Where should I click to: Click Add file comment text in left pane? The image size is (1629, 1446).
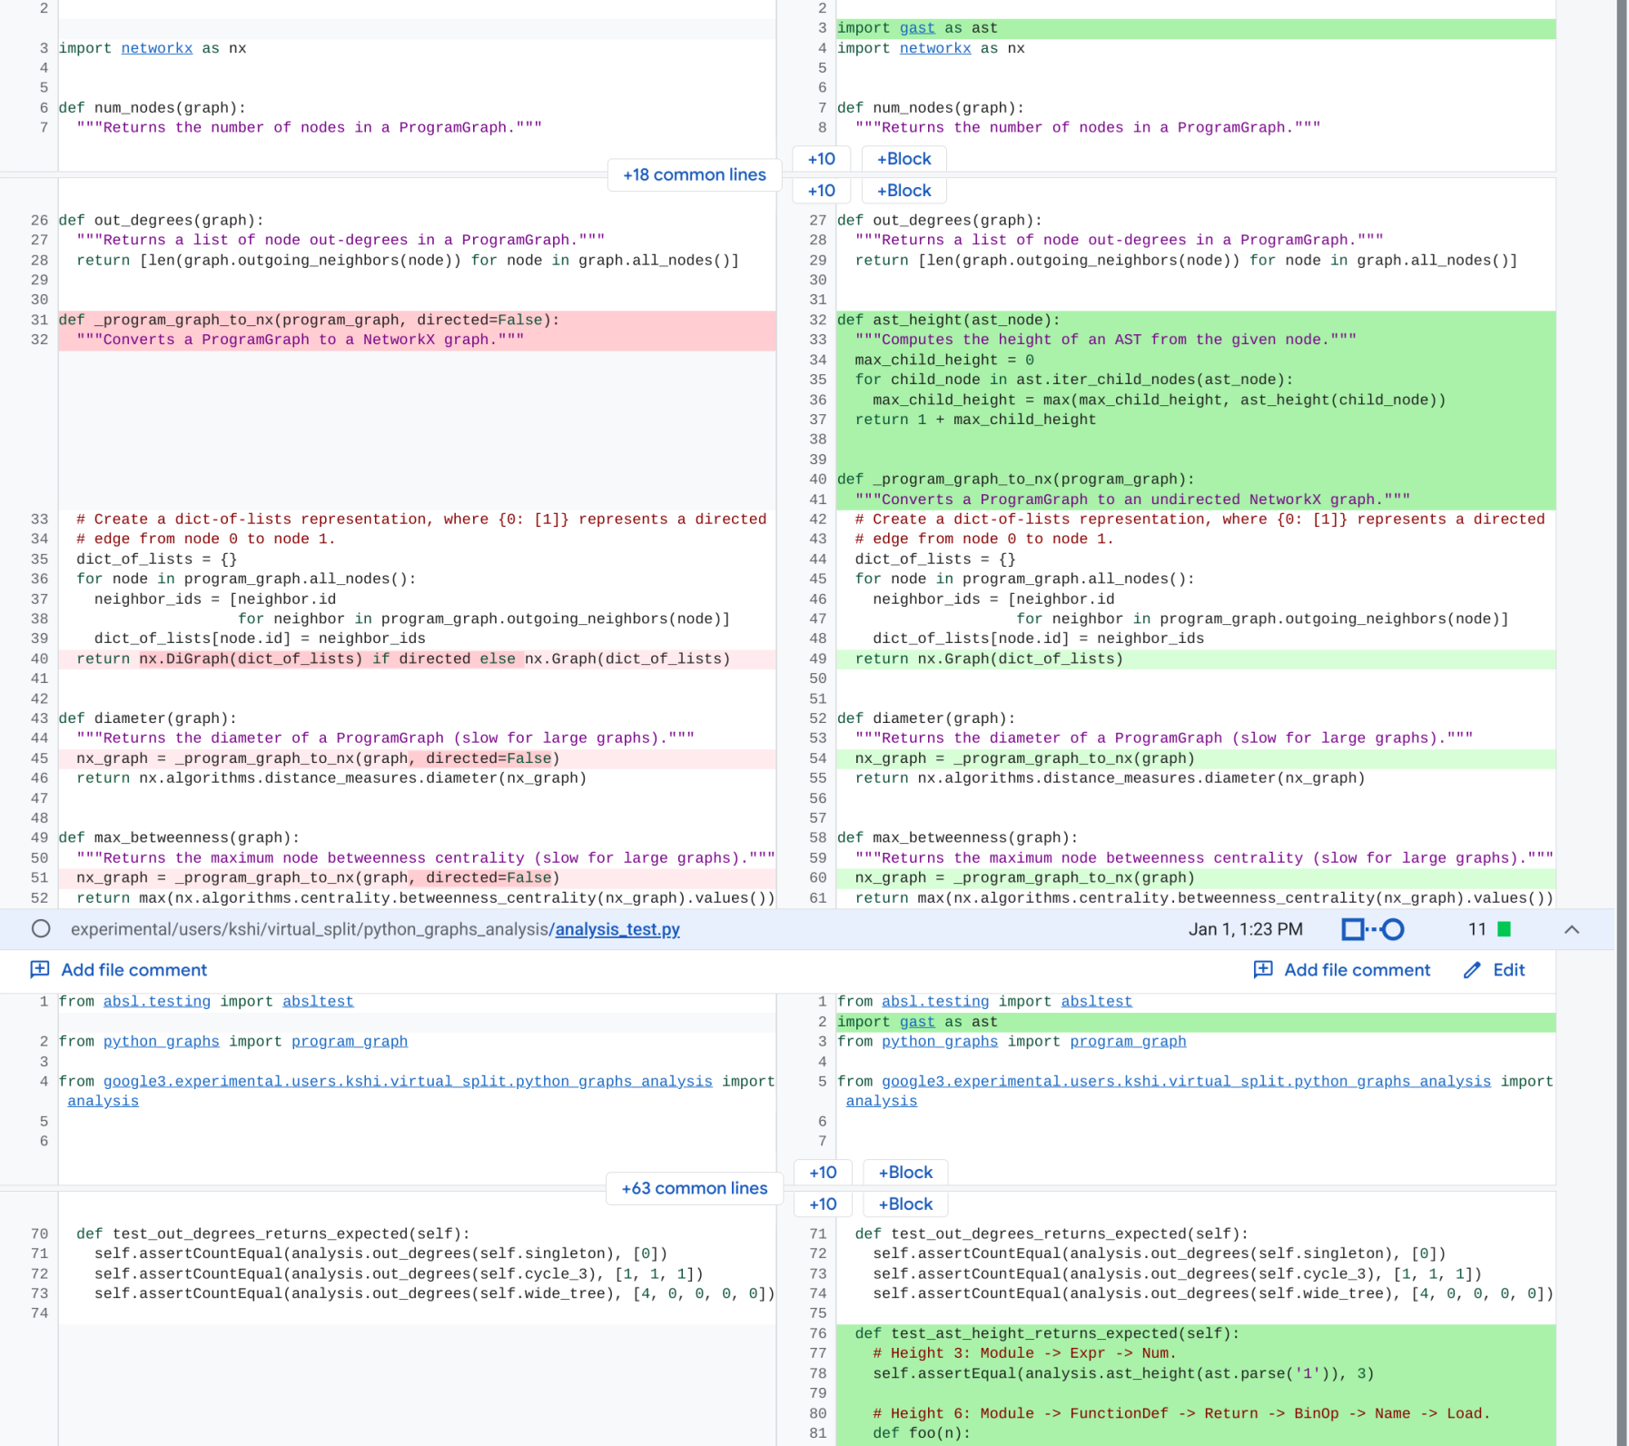[134, 970]
